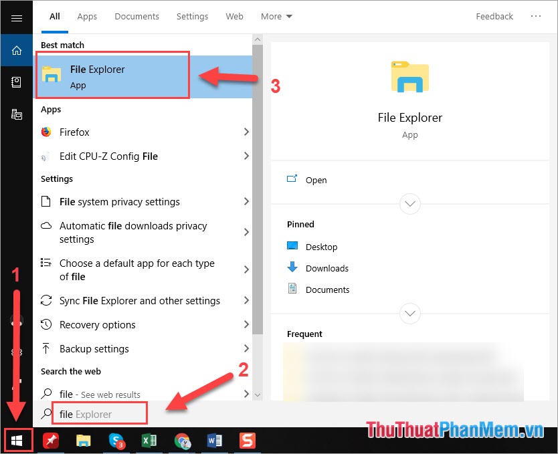This screenshot has height=454, width=558.
Task: Select the Home icon in search sidebar
Action: (x=17, y=50)
